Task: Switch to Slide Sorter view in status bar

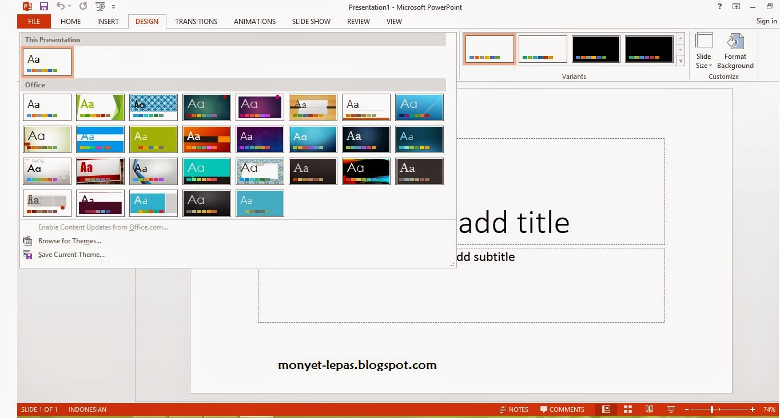Action: (628, 409)
